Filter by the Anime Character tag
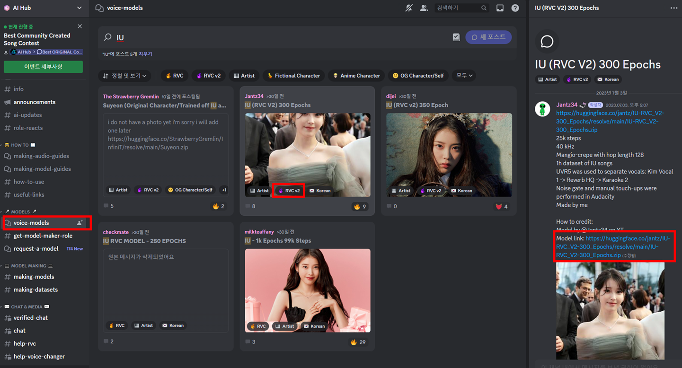 coord(356,76)
